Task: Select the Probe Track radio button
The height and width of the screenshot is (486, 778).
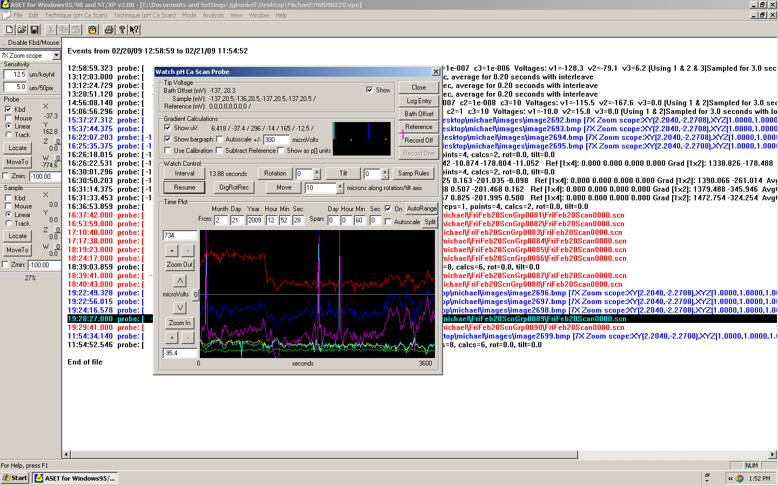Action: pos(9,134)
